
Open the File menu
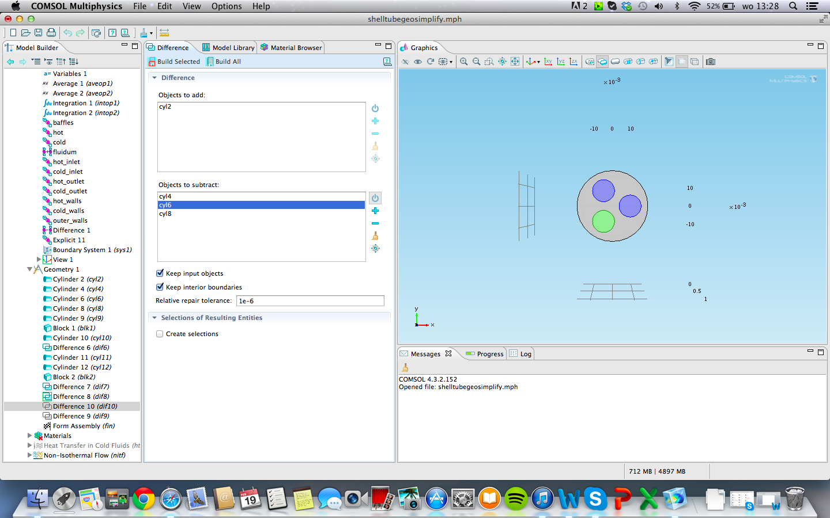point(139,6)
